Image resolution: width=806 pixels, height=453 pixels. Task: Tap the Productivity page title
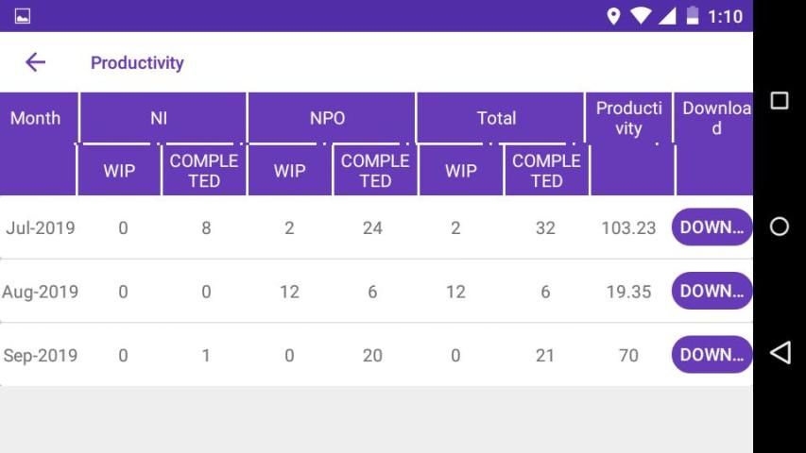(137, 63)
